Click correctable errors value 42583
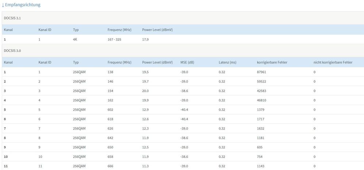This screenshot has height=170, width=364. pyautogui.click(x=262, y=91)
